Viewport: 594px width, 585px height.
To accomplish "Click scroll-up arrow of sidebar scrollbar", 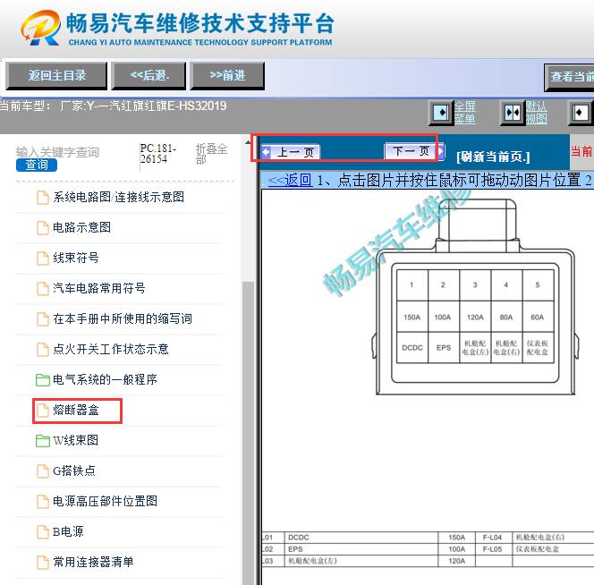I will pos(248,142).
